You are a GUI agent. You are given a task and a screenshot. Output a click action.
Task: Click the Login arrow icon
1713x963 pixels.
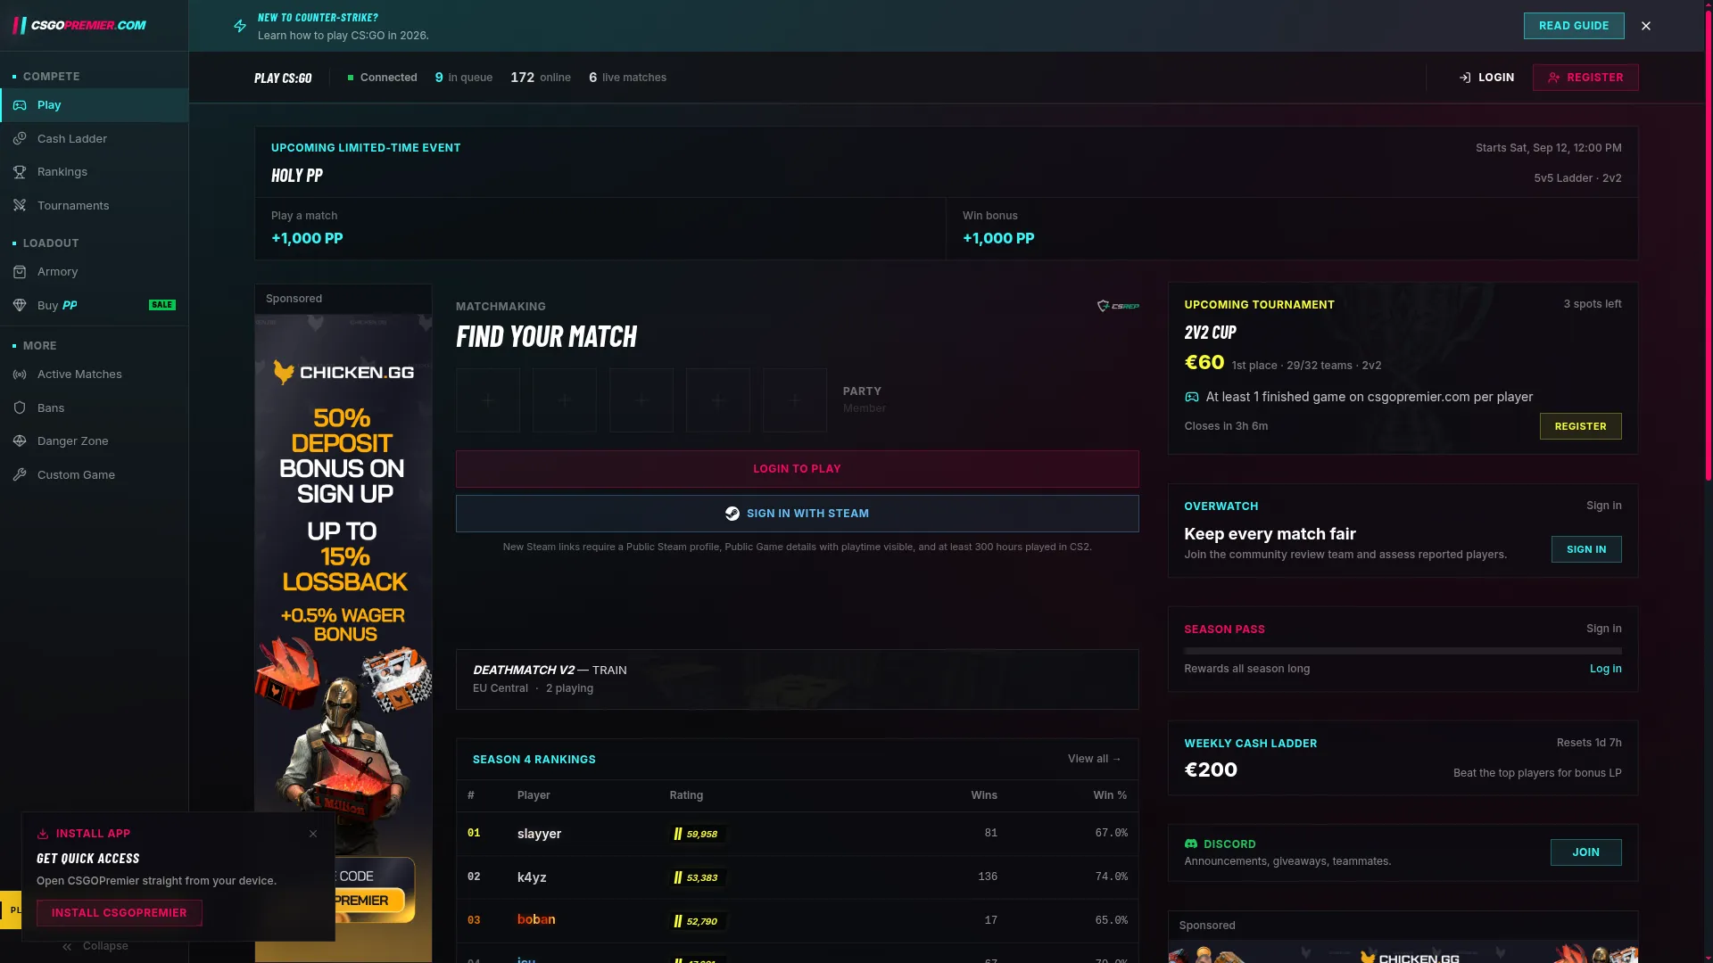click(x=1465, y=78)
